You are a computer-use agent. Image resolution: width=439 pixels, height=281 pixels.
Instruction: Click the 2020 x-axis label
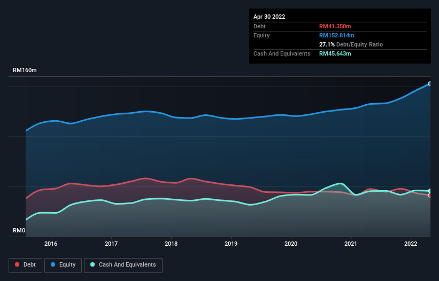click(291, 244)
